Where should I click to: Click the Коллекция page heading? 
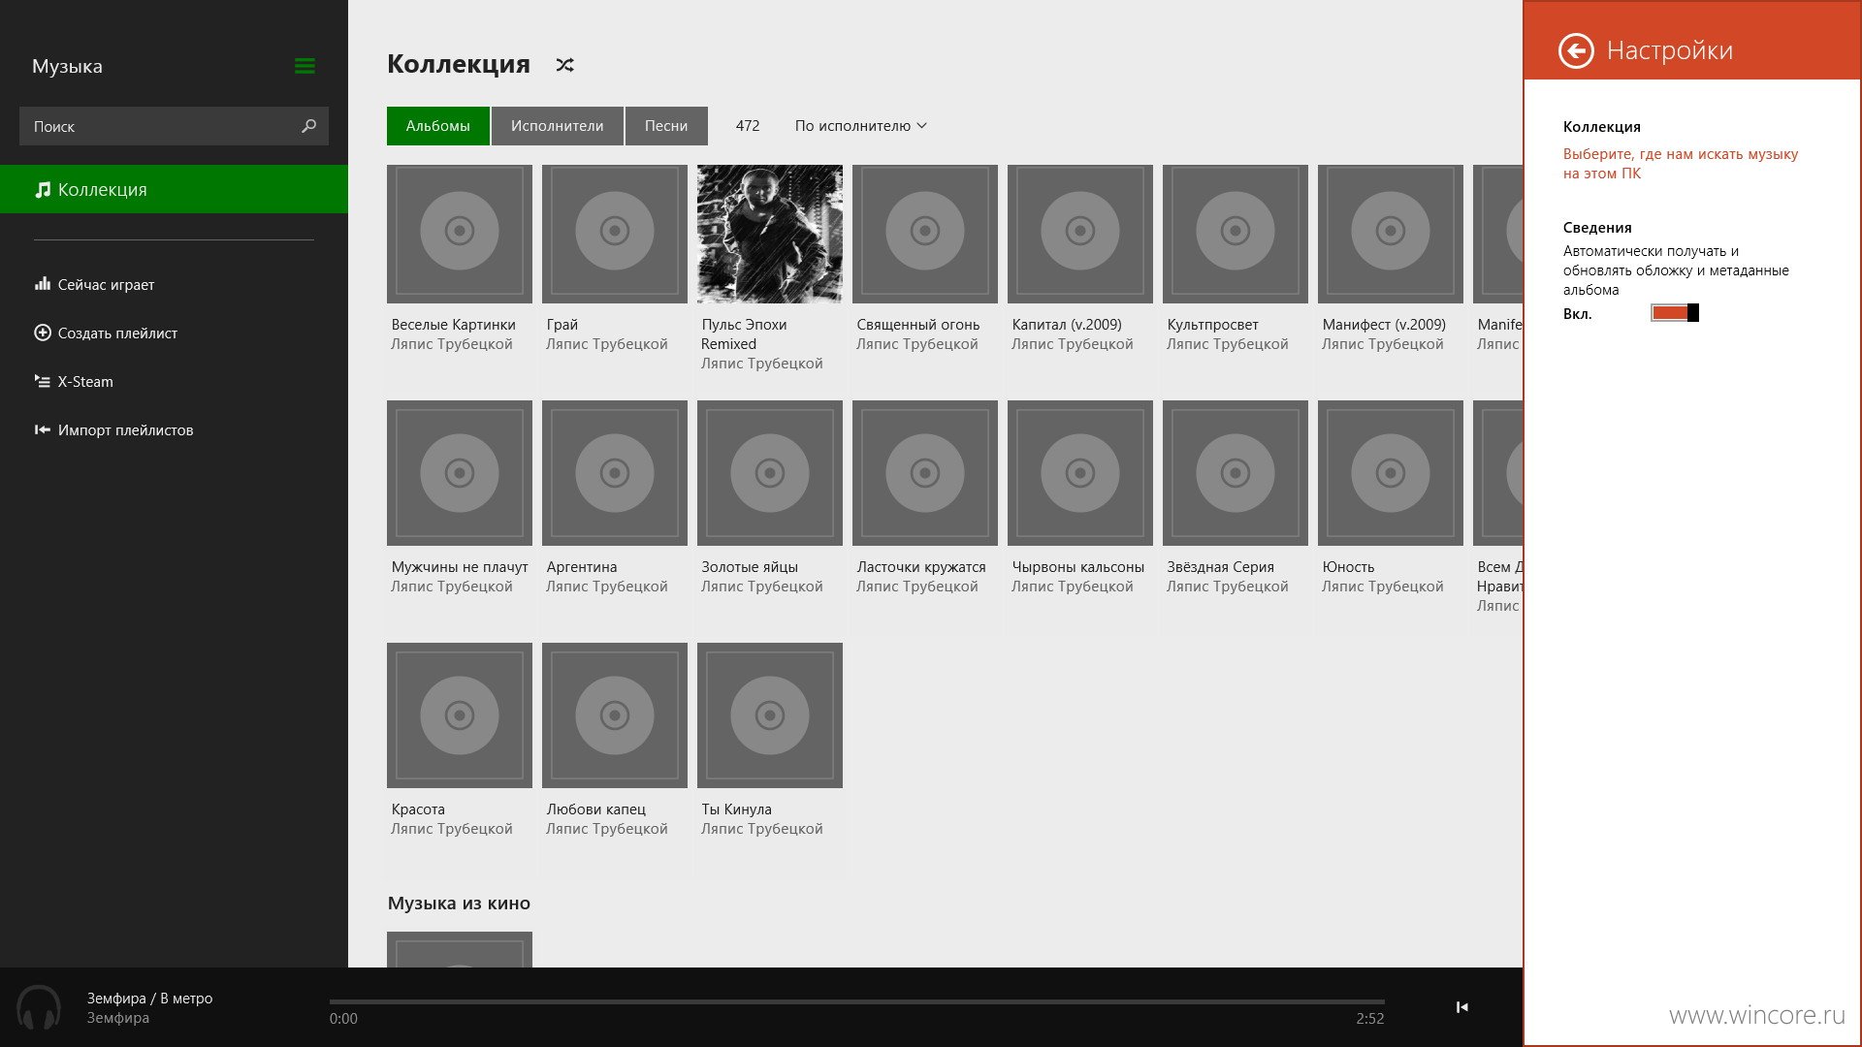click(x=459, y=64)
